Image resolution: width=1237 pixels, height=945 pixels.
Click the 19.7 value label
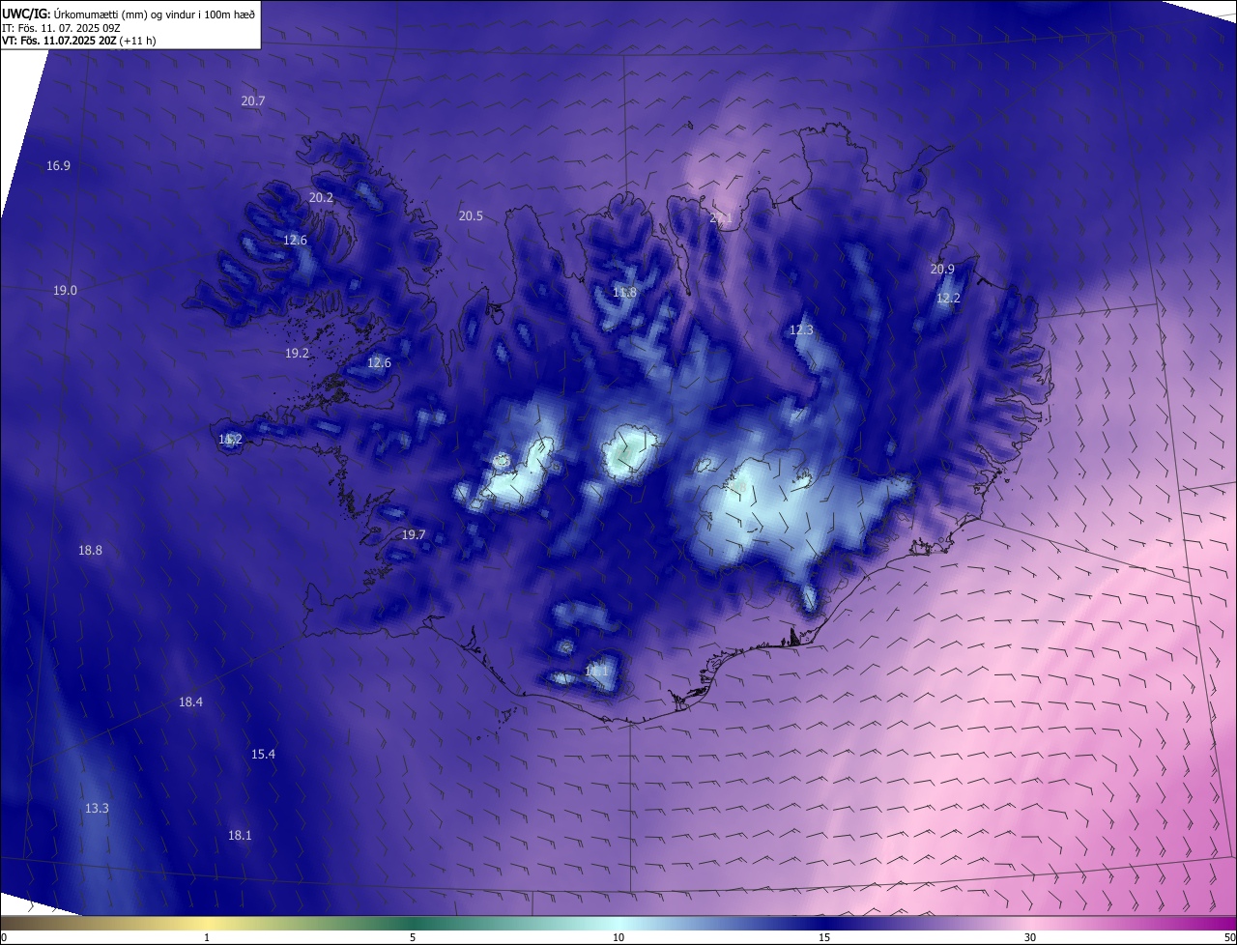click(414, 534)
